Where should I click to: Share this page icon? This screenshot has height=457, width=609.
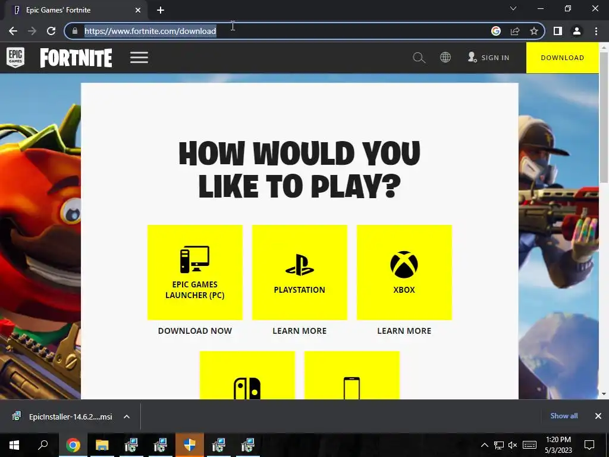[x=515, y=31]
